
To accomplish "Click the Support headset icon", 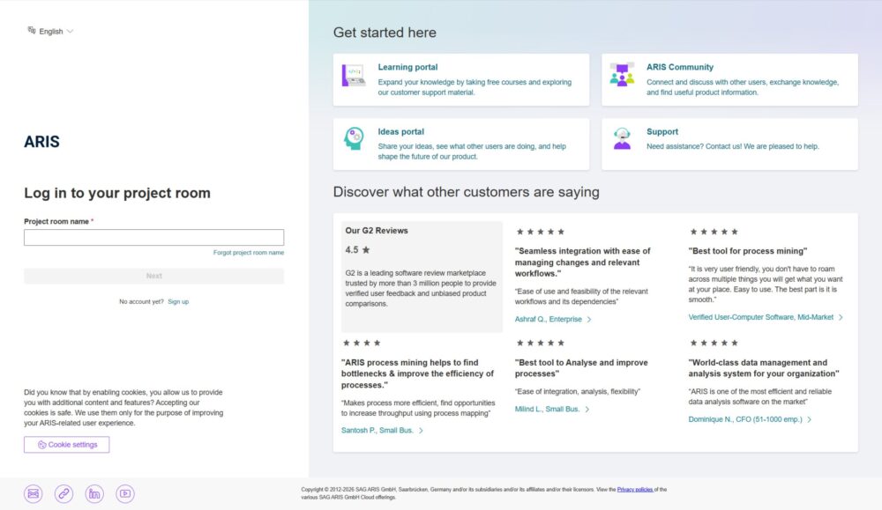I will click(622, 139).
